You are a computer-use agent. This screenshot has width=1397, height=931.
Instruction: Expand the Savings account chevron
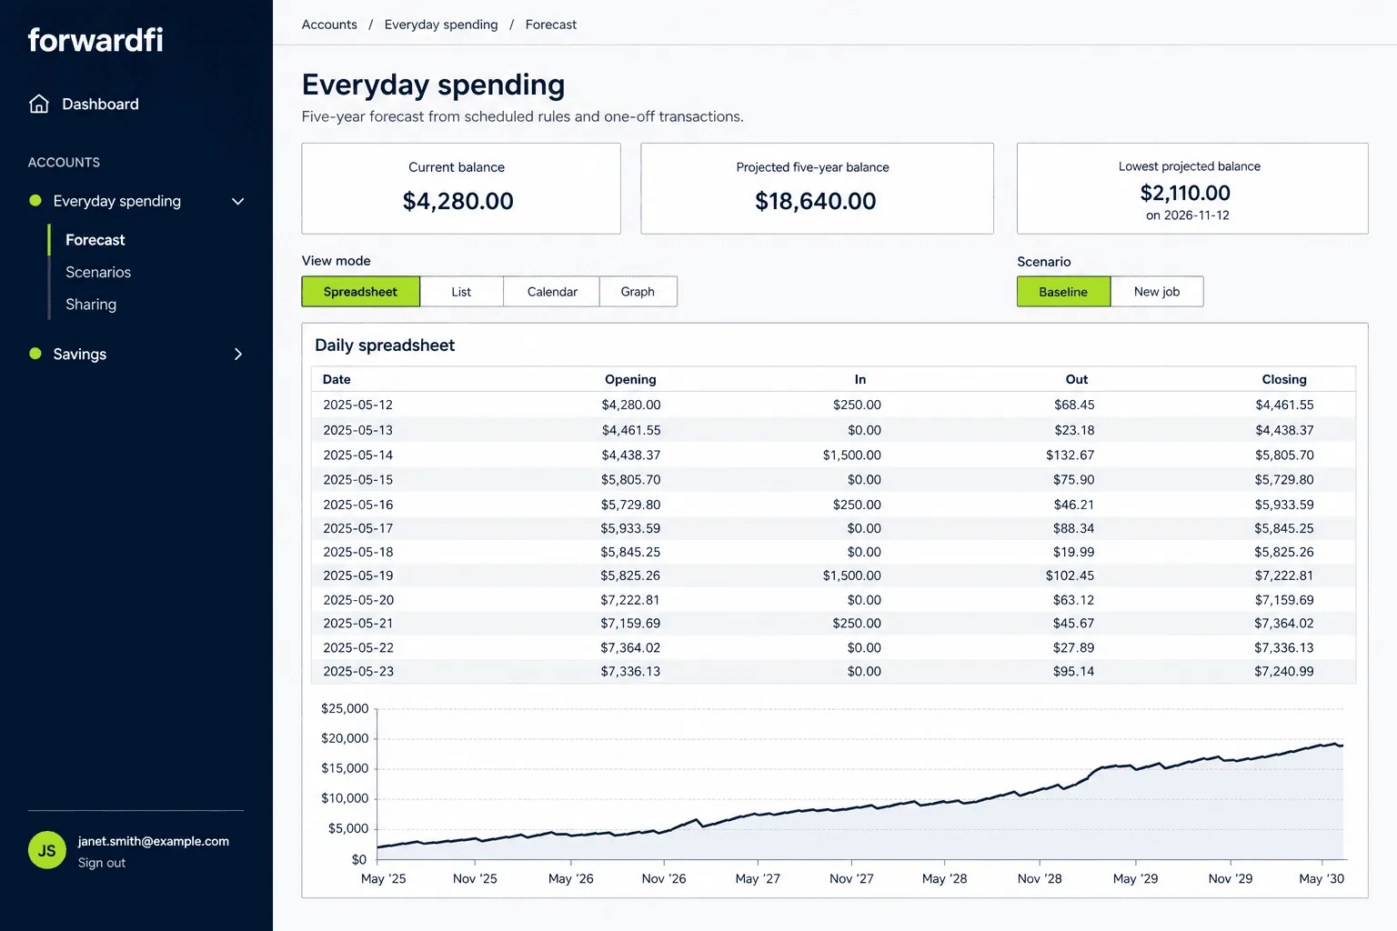tap(238, 354)
